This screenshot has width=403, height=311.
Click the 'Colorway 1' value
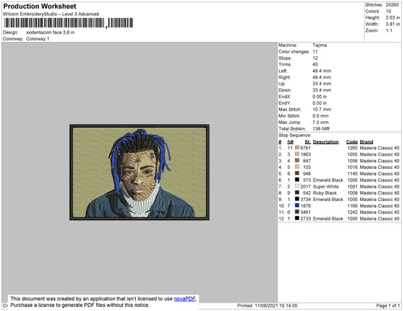point(38,39)
